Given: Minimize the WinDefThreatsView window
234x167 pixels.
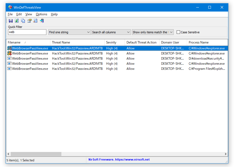Looking at the screenshot, I should coord(198,7).
